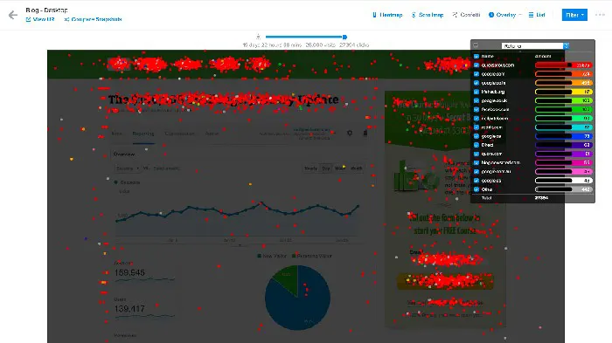612x343 pixels.
Task: Click the Total row in the legend
Action: (x=532, y=198)
